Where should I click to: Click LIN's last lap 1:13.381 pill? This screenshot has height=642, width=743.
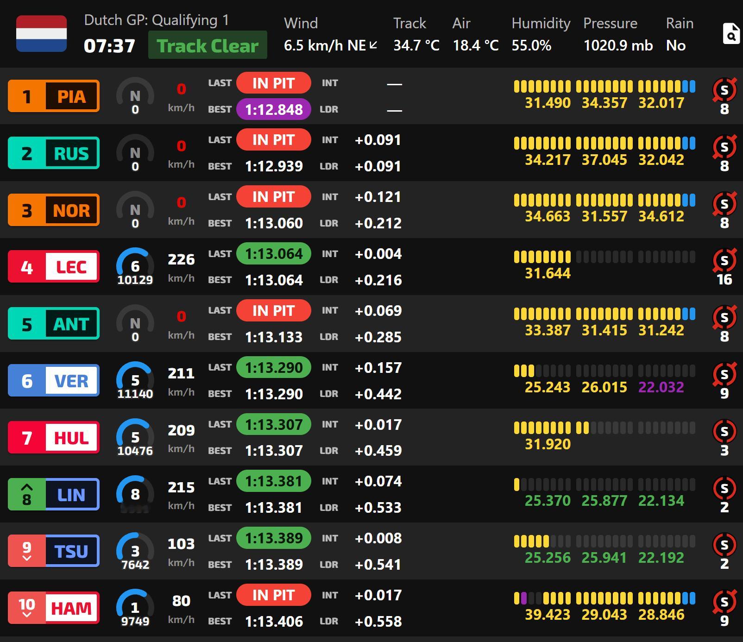pyautogui.click(x=274, y=481)
